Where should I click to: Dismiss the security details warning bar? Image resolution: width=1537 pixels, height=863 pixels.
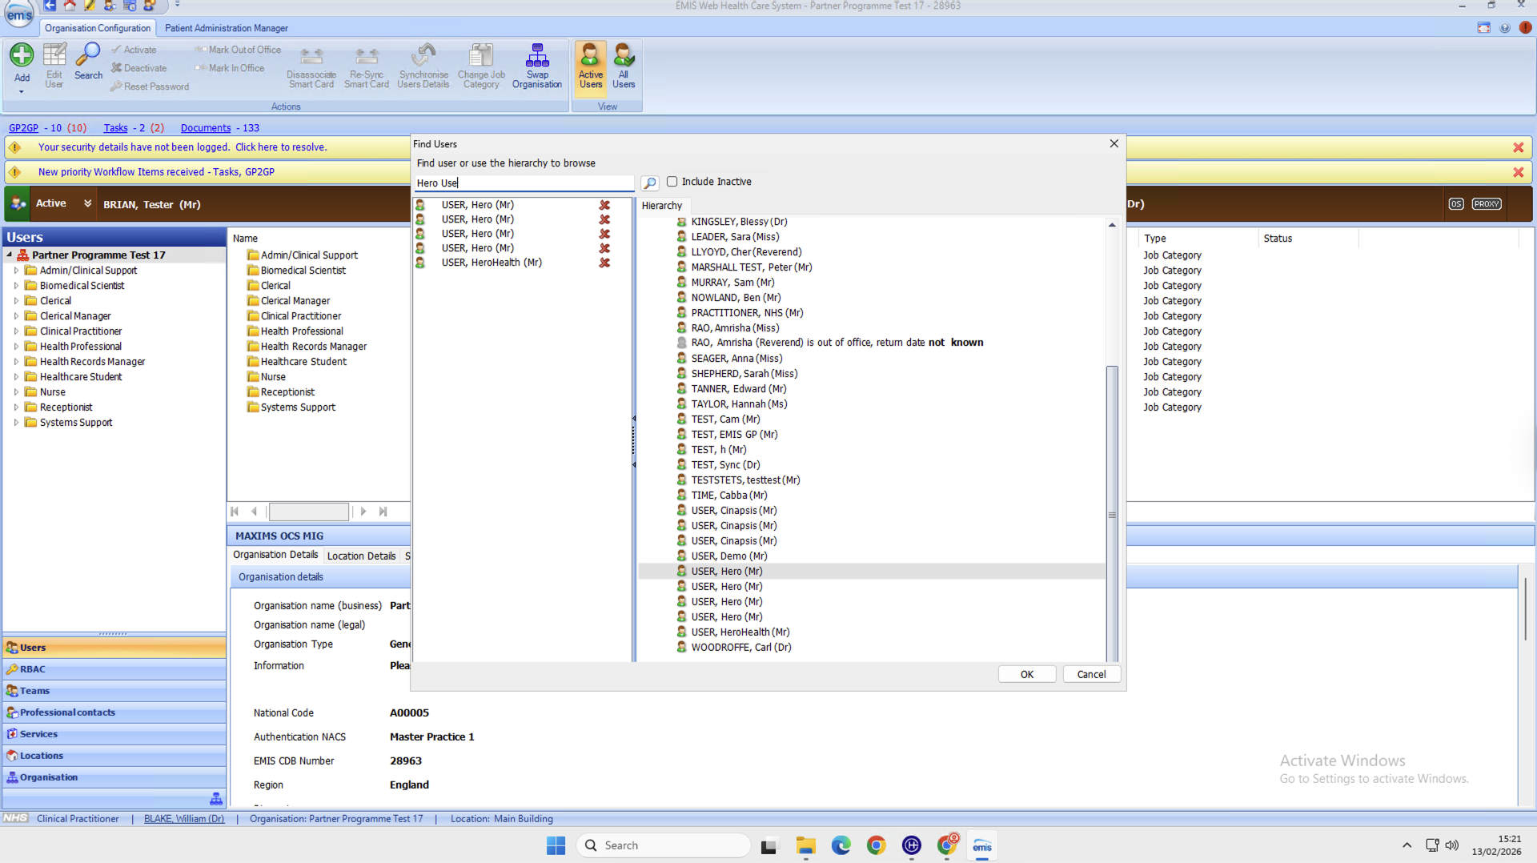1518,147
